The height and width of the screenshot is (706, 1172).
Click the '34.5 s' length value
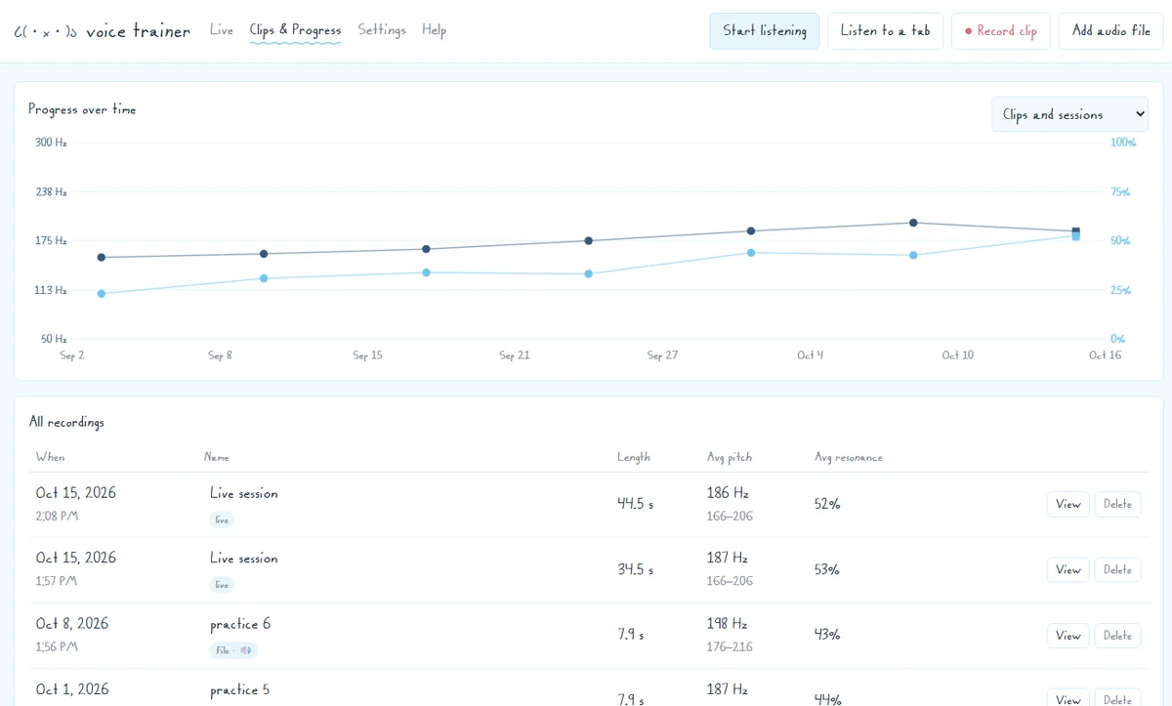point(635,569)
